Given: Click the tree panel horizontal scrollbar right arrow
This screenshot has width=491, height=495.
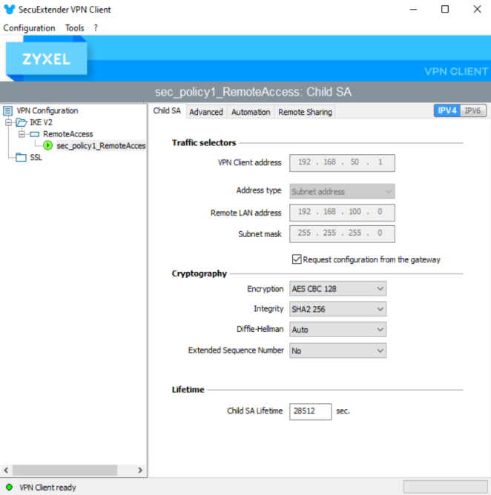Looking at the screenshot, I should pyautogui.click(x=140, y=471).
